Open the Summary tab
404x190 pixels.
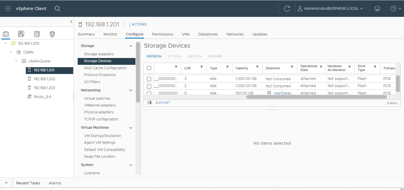(x=86, y=34)
